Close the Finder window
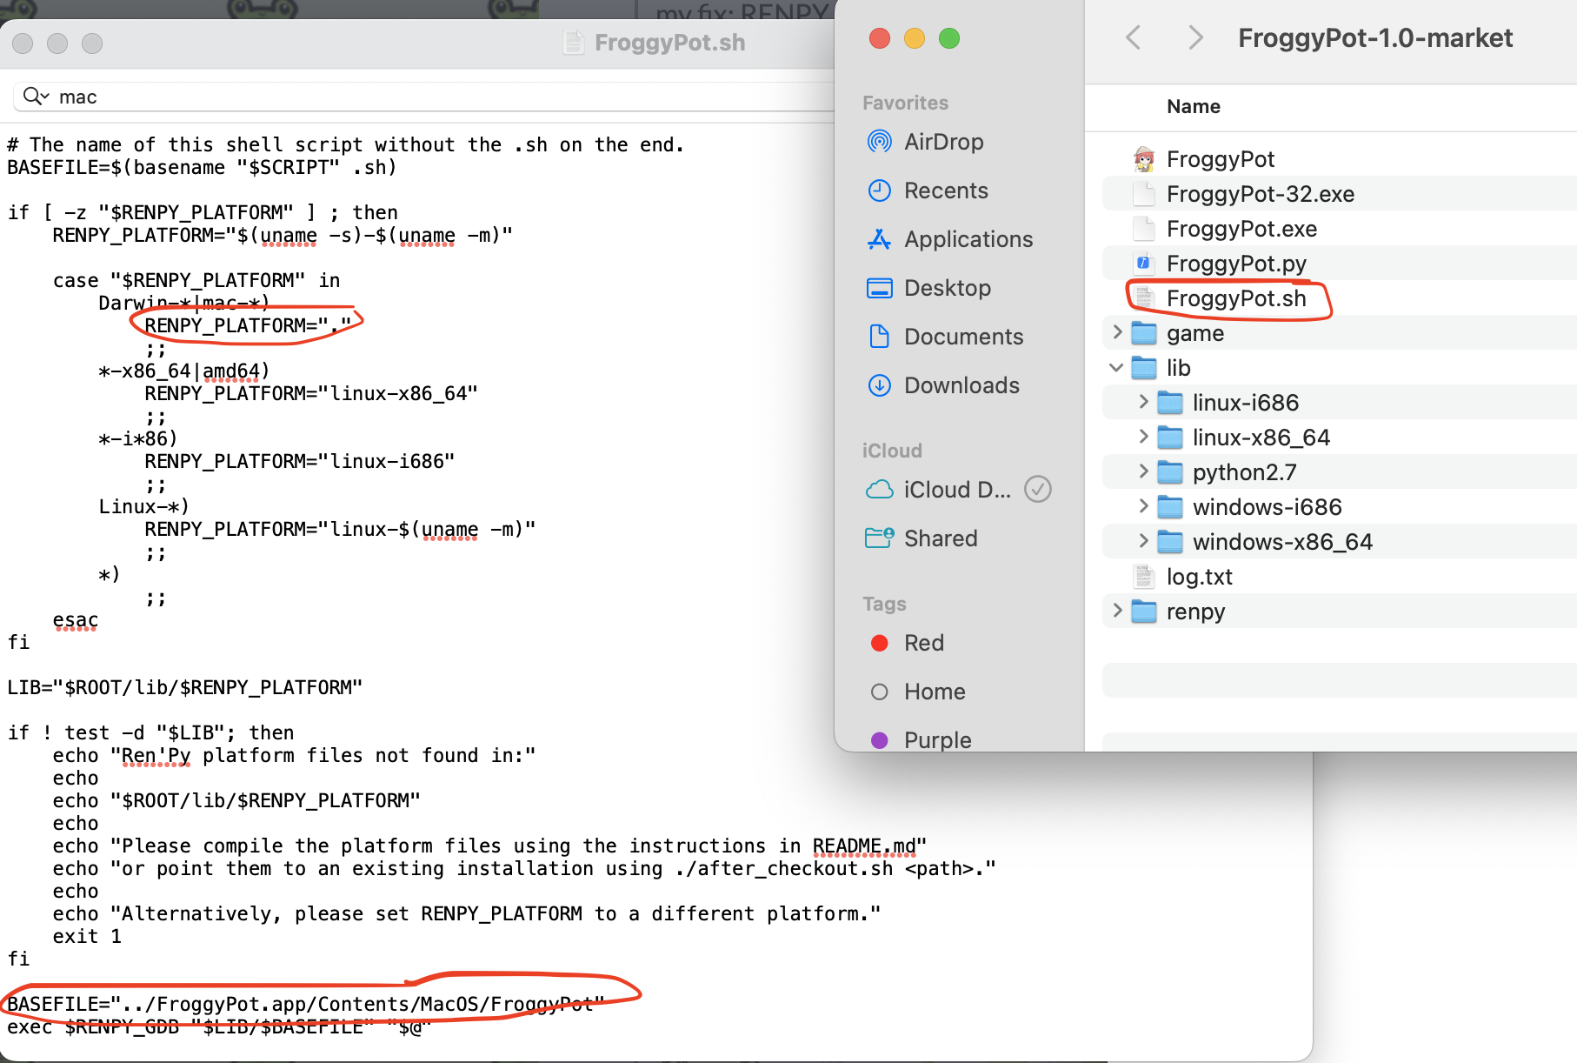Viewport: 1577px width, 1063px height. 880,38
